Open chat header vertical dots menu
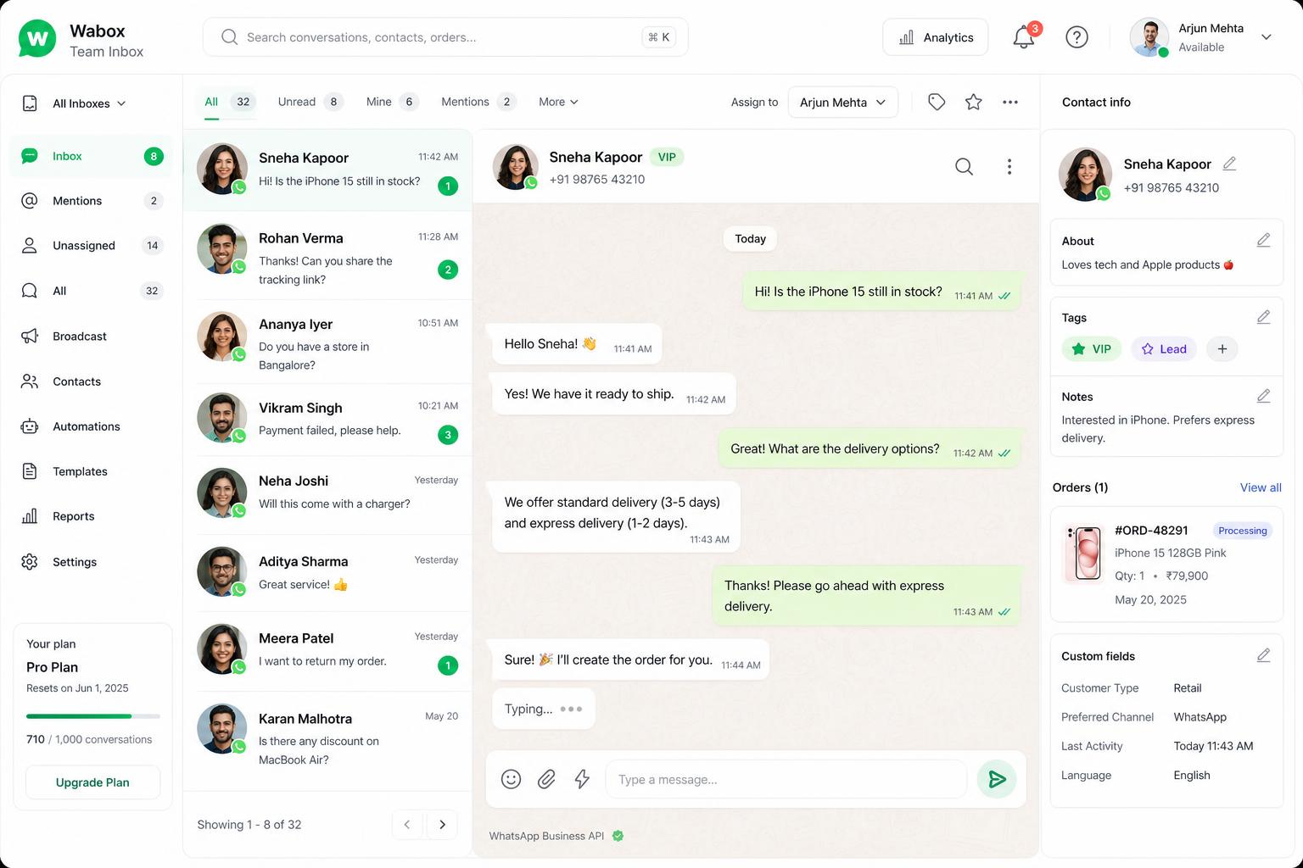Image resolution: width=1303 pixels, height=868 pixels. coord(1009,166)
